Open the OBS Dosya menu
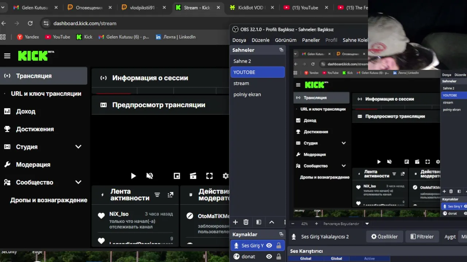The image size is (467, 262). pos(239,40)
